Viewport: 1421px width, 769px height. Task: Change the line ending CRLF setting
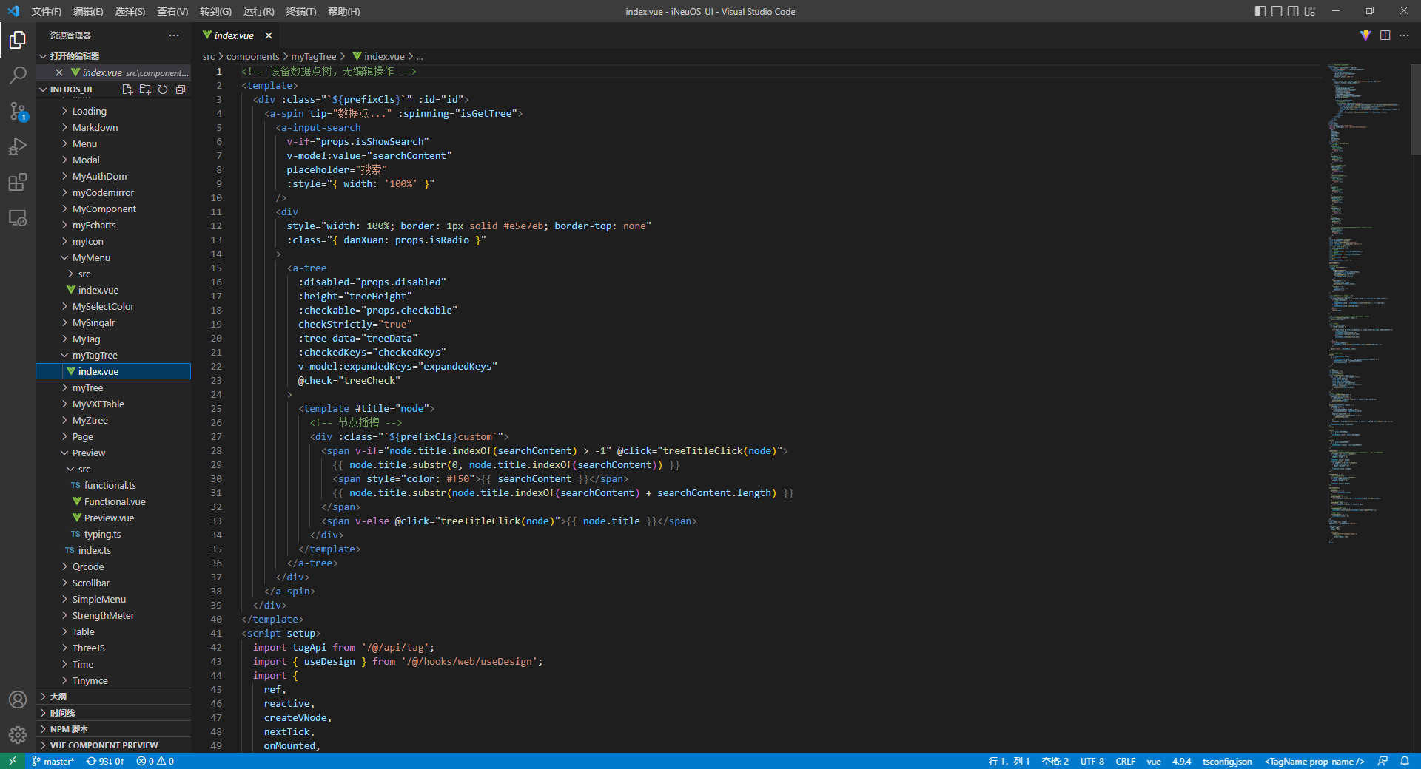[1126, 761]
